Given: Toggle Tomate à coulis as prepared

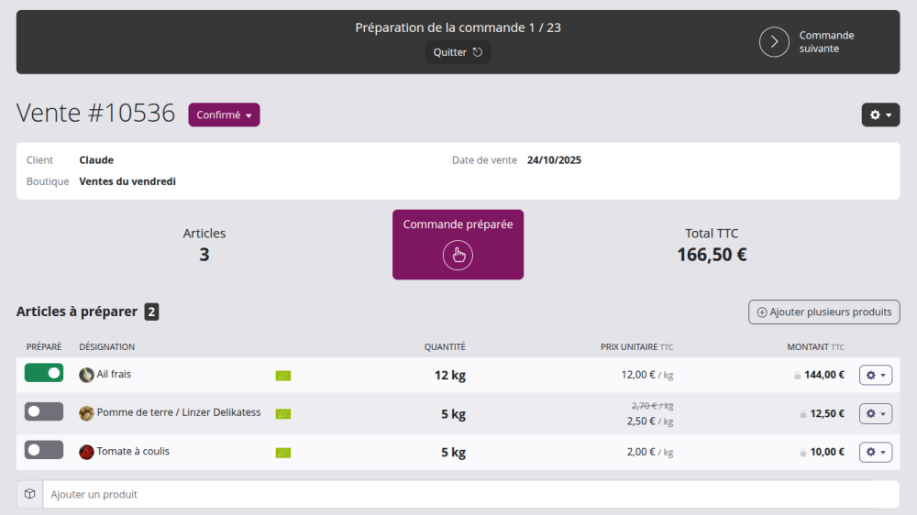Looking at the screenshot, I should tap(44, 450).
